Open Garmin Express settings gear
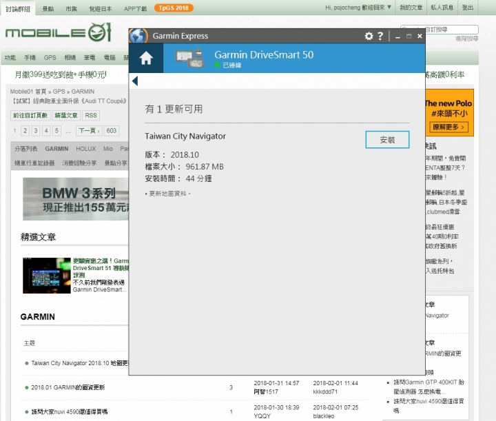The width and height of the screenshot is (496, 421). [369, 36]
